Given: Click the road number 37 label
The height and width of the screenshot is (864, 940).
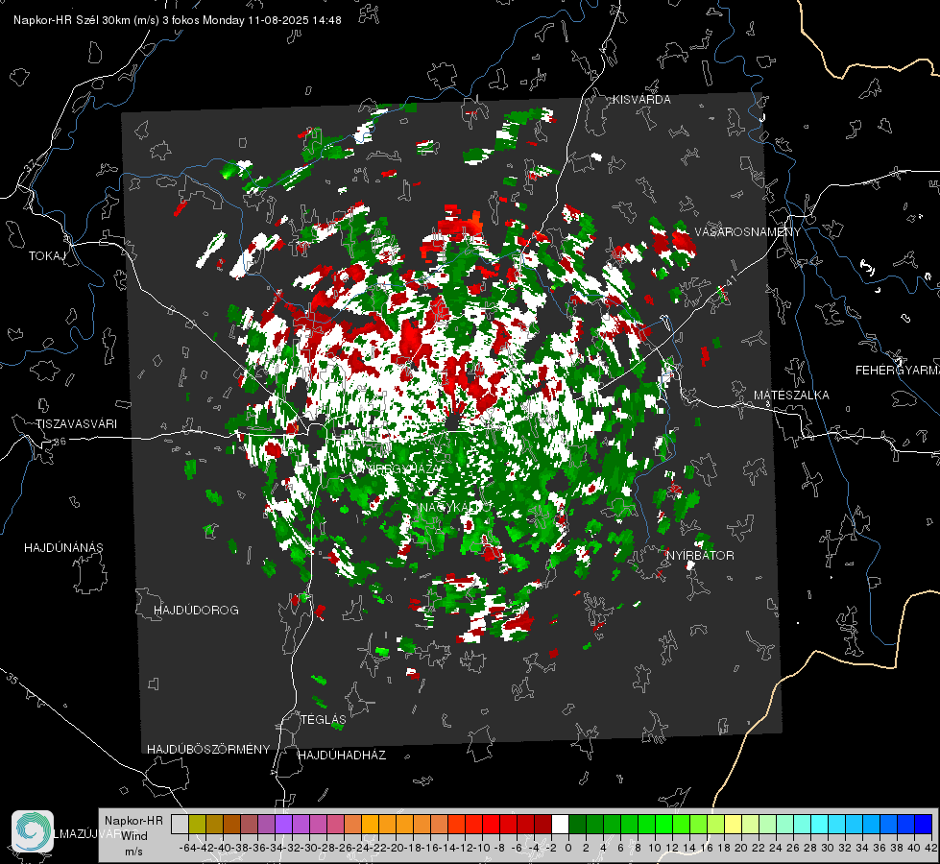Looking at the screenshot, I should tap(31, 165).
